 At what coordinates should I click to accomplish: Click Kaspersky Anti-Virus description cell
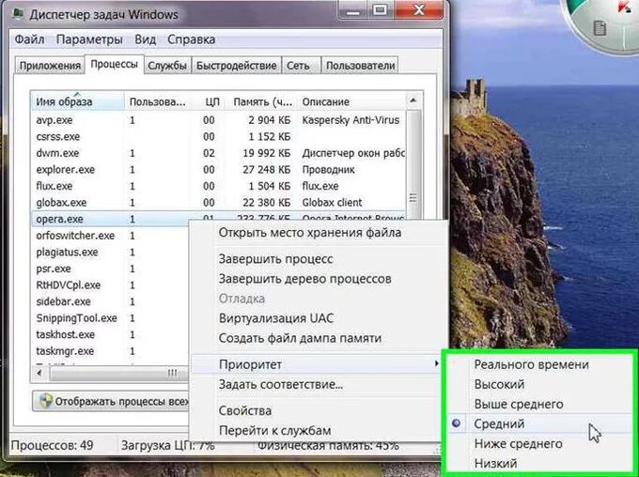(x=351, y=120)
